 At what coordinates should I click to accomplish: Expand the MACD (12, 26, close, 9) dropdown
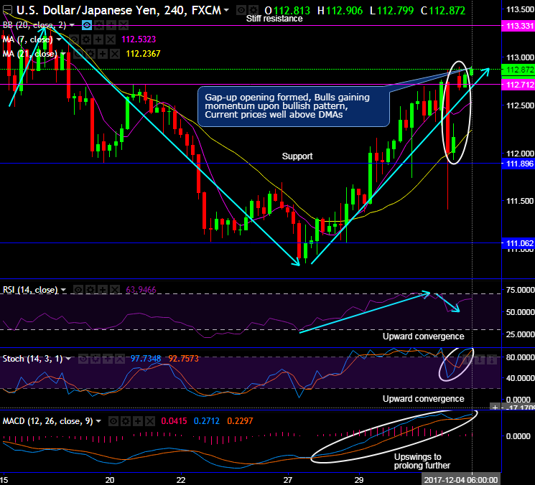point(98,421)
